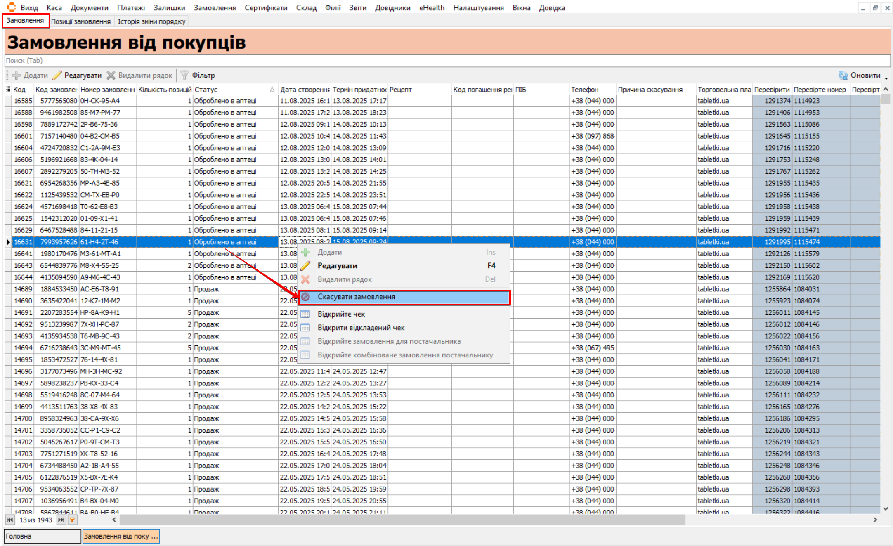Open dropdown arrow next to Оновити
The height and width of the screenshot is (546, 893).
(886, 77)
